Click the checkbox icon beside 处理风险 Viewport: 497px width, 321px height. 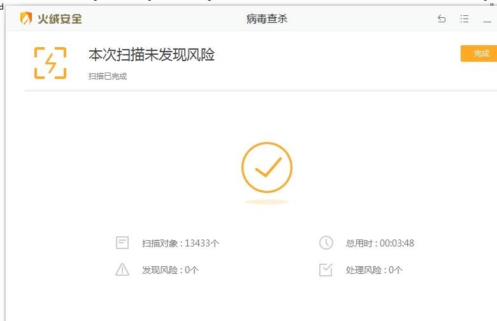(x=326, y=269)
